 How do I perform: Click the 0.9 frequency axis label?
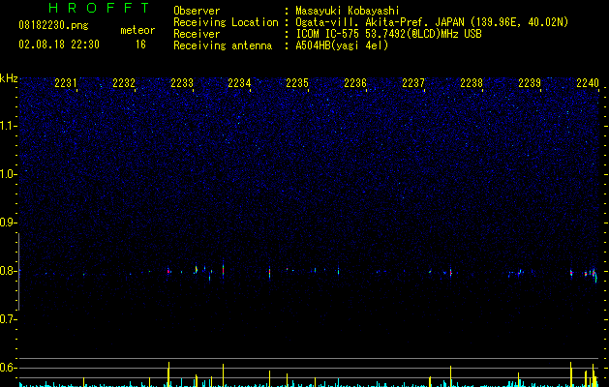(9, 223)
